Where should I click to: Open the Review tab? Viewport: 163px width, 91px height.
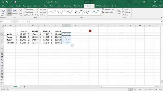pos(52,6)
